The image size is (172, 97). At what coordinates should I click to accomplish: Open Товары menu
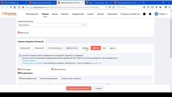[45, 14]
